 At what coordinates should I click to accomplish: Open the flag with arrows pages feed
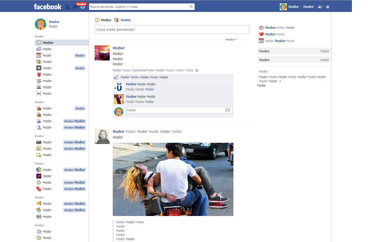tap(39, 210)
